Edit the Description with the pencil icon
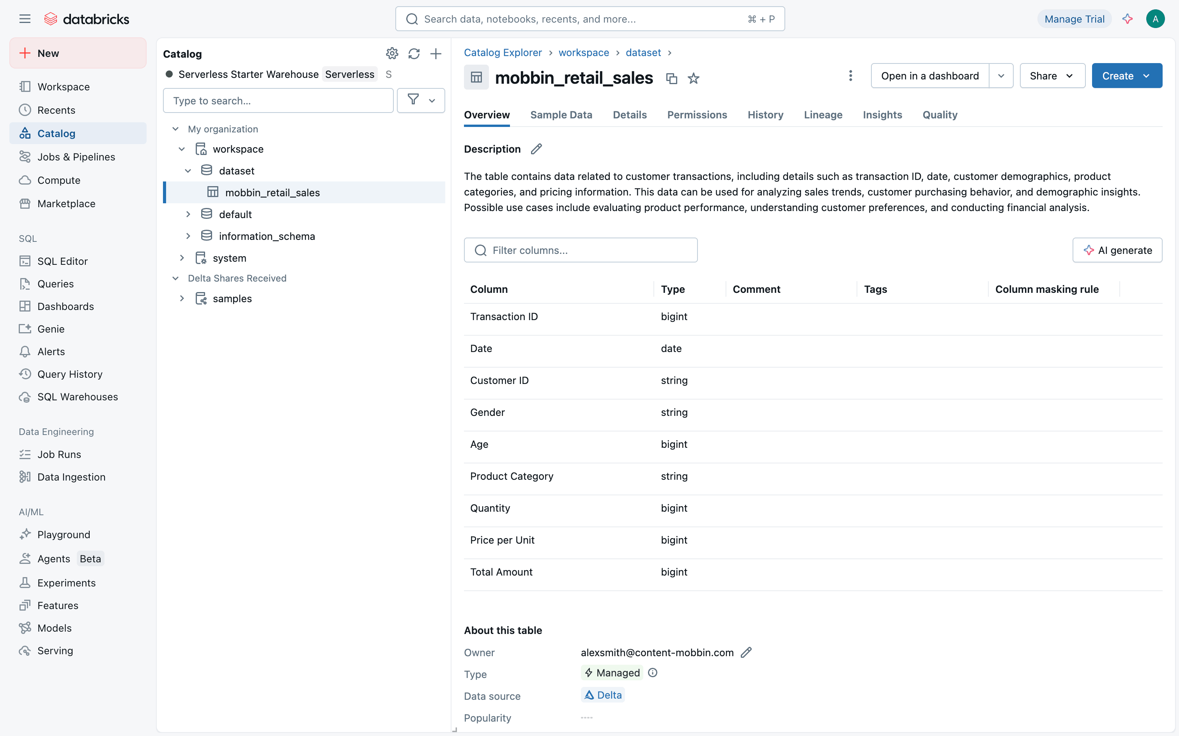This screenshot has width=1179, height=736. (536, 149)
